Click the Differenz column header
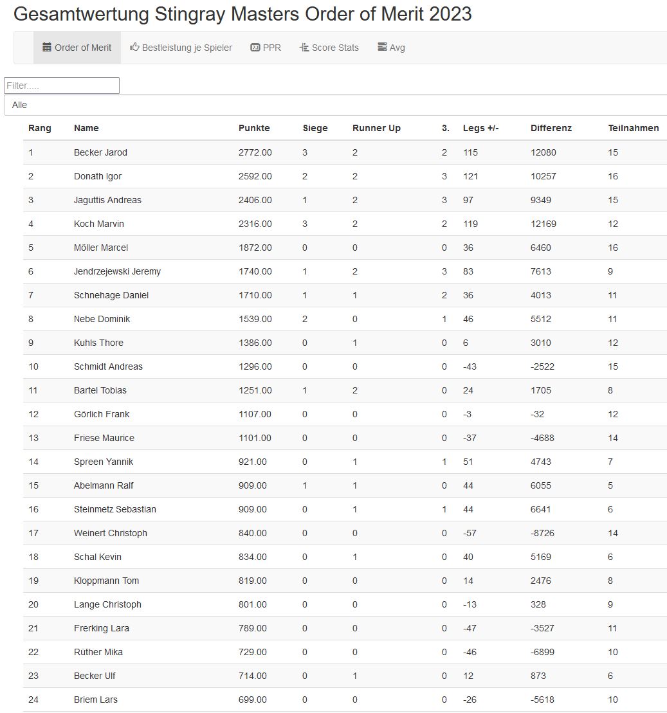Image resolution: width=667 pixels, height=713 pixels. click(551, 128)
